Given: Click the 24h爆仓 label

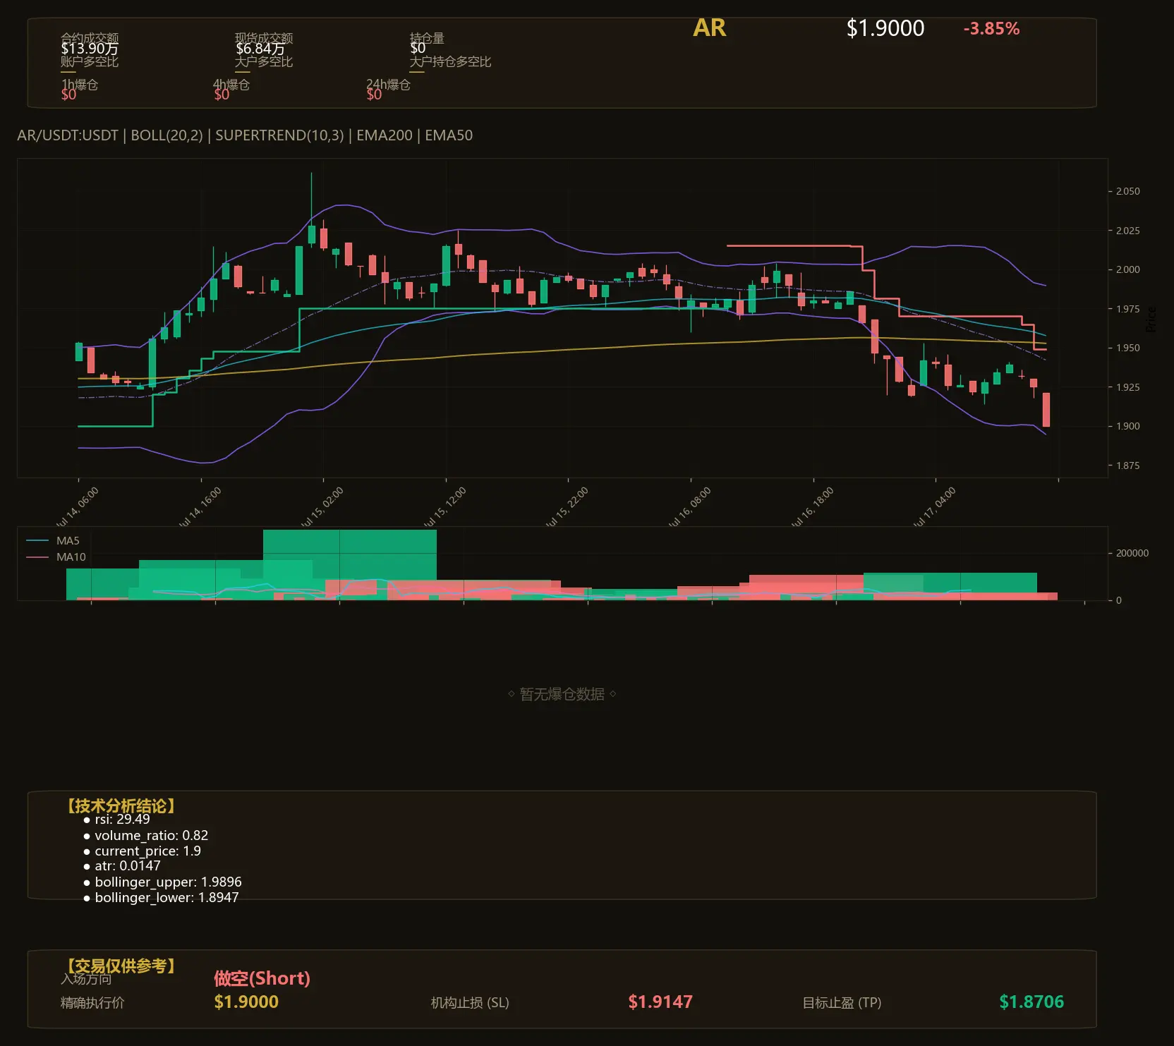Looking at the screenshot, I should pos(388,85).
